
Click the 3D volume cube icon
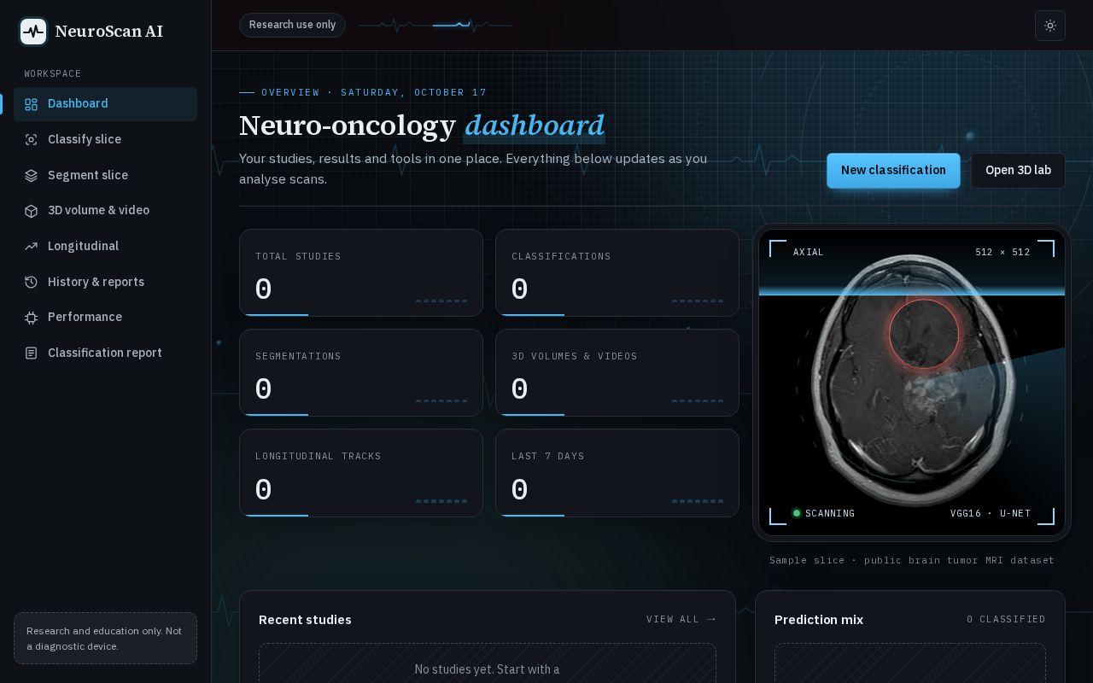31,211
